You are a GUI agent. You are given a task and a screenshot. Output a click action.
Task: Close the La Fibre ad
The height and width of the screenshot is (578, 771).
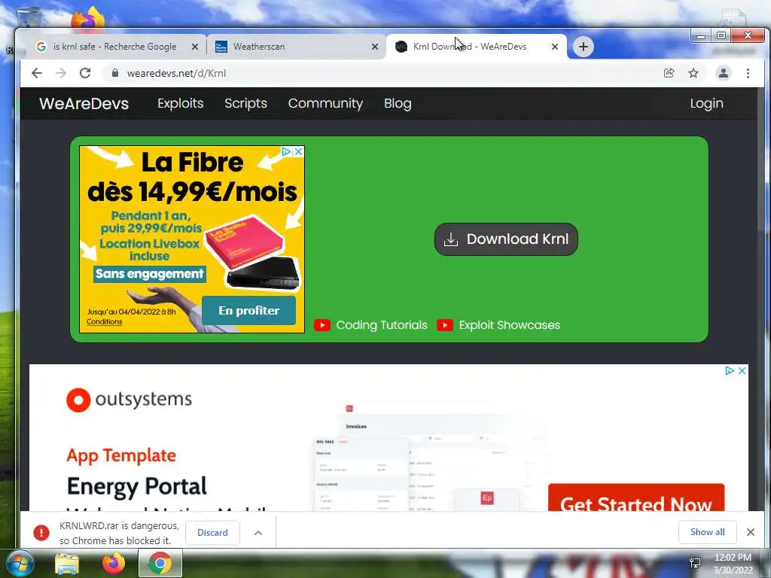(298, 152)
